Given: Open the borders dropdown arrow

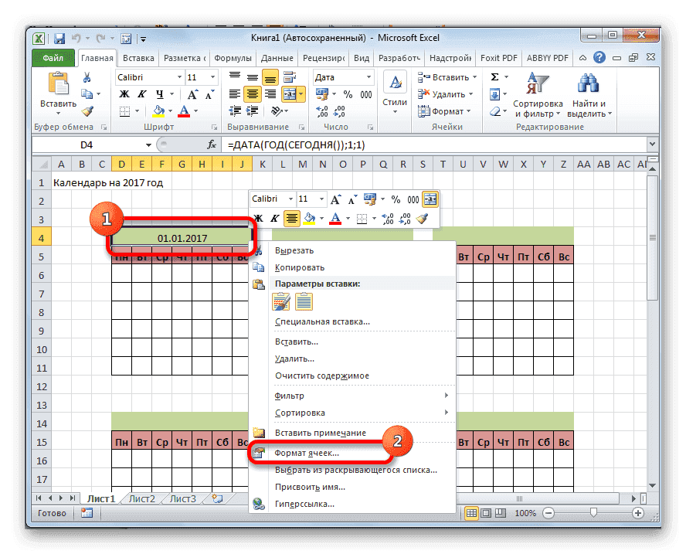Looking at the screenshot, I should coord(138,110).
